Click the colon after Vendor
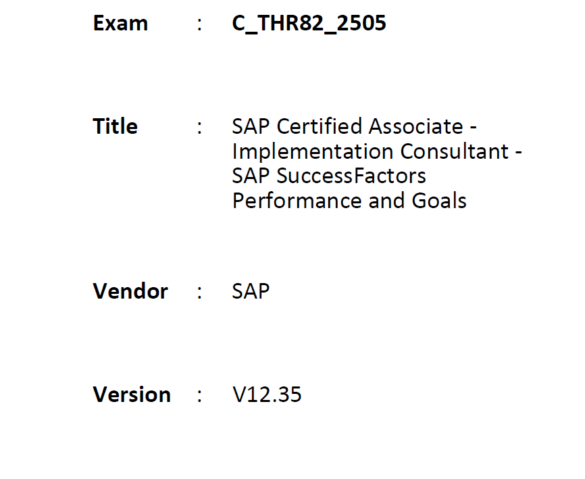Image resolution: width=585 pixels, height=479 pixels. pos(199,293)
